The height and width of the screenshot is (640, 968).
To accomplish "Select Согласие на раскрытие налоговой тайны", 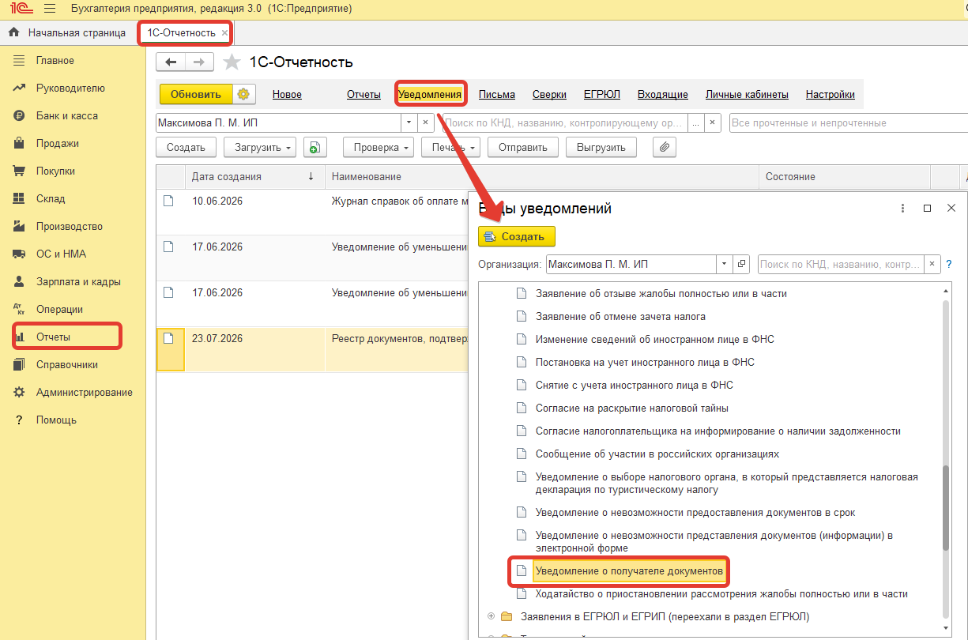I will coord(631,408).
